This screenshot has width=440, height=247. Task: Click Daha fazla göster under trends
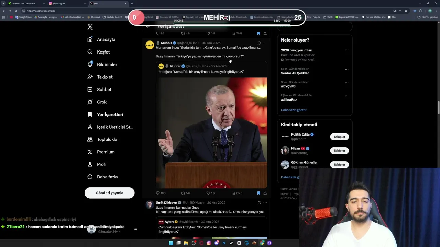coord(294,110)
